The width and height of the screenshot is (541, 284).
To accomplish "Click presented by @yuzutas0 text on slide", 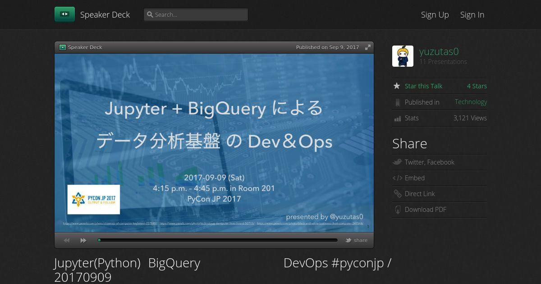I will (325, 217).
